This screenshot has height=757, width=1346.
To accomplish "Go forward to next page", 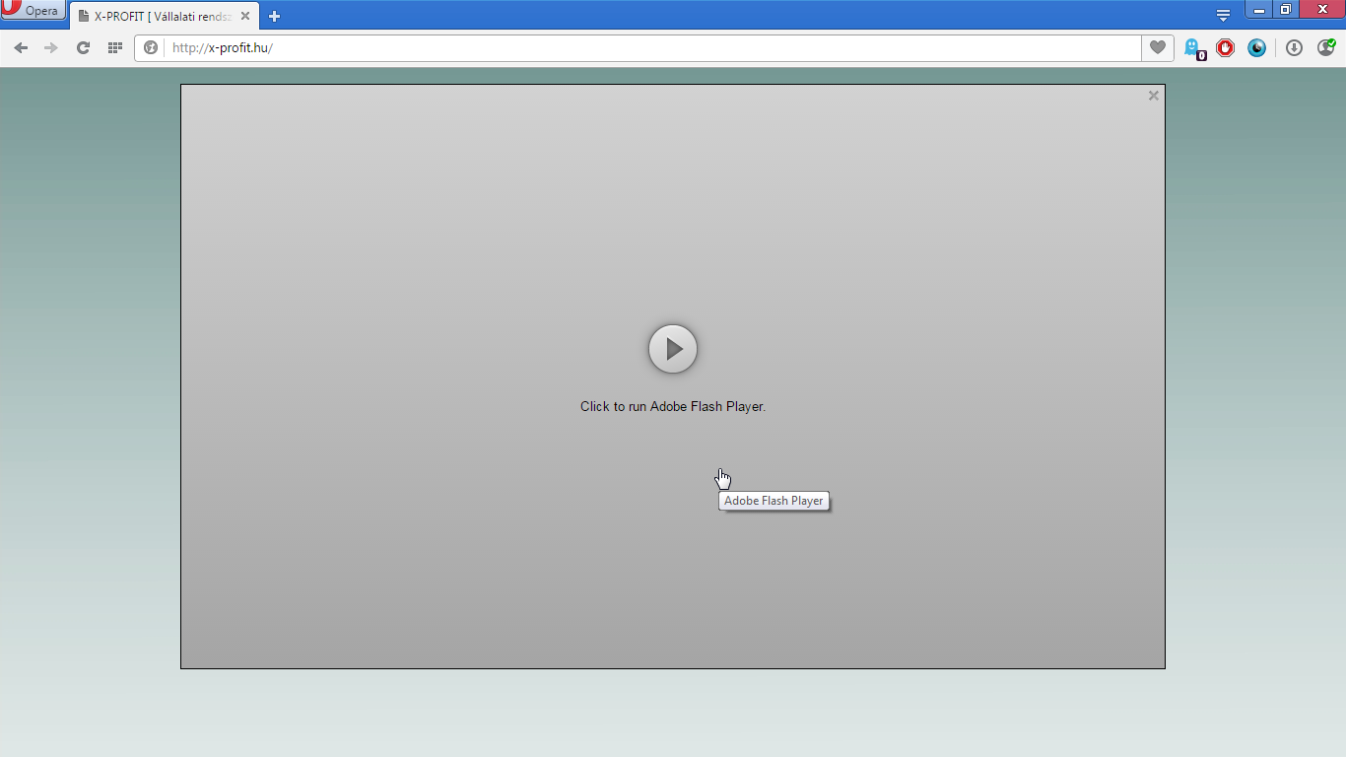I will tap(51, 47).
